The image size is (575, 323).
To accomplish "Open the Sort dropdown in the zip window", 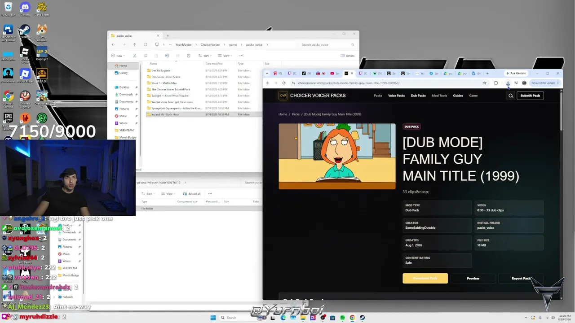I will click(x=149, y=194).
